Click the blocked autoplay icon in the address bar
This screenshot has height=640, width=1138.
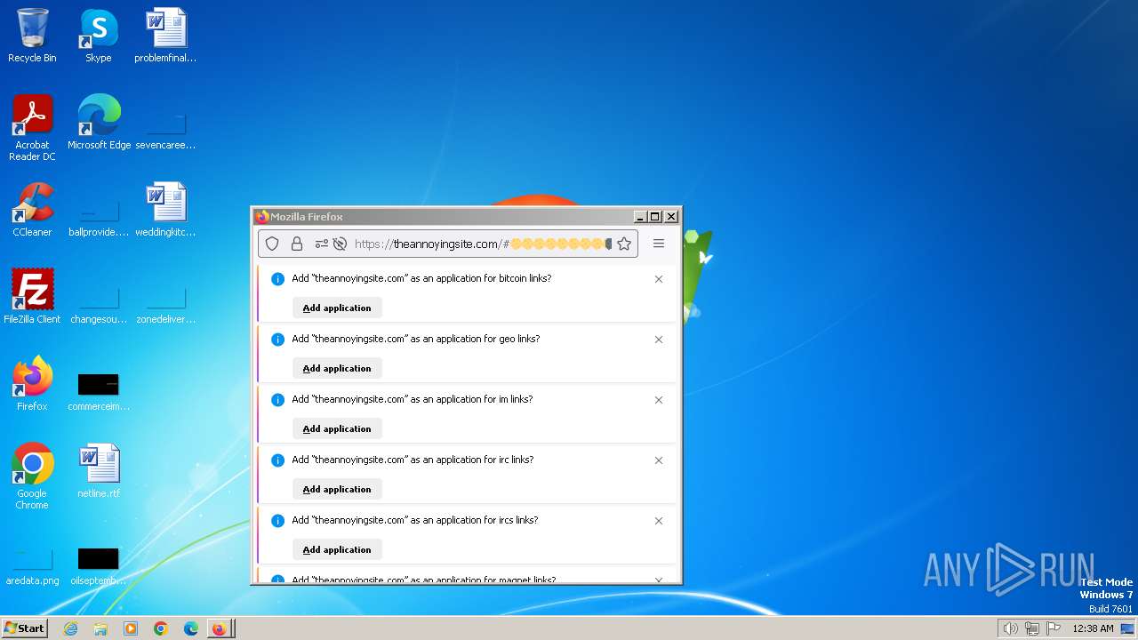coord(340,244)
